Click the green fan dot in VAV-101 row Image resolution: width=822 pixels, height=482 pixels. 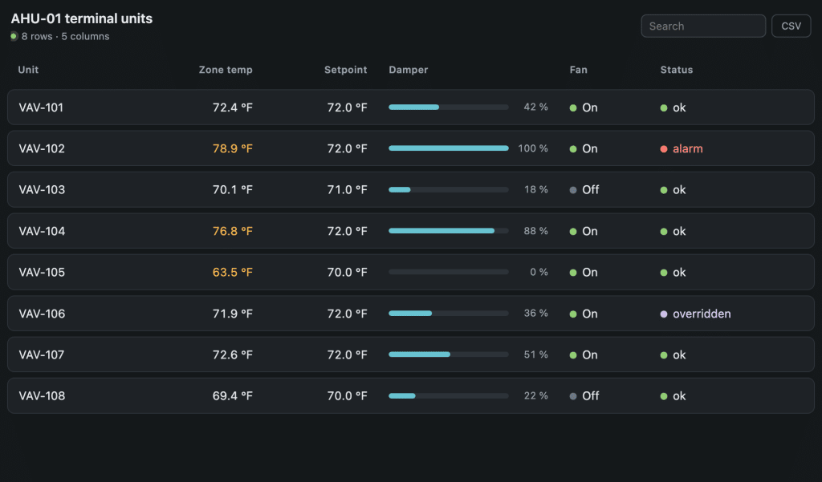coord(573,108)
